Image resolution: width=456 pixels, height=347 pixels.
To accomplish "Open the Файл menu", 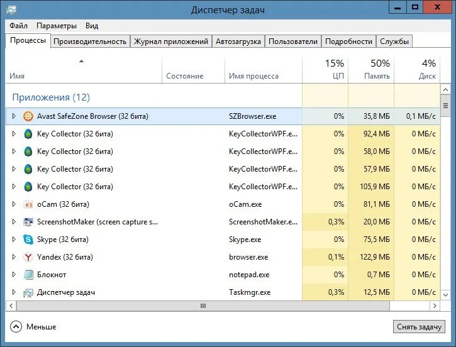I will coord(18,26).
